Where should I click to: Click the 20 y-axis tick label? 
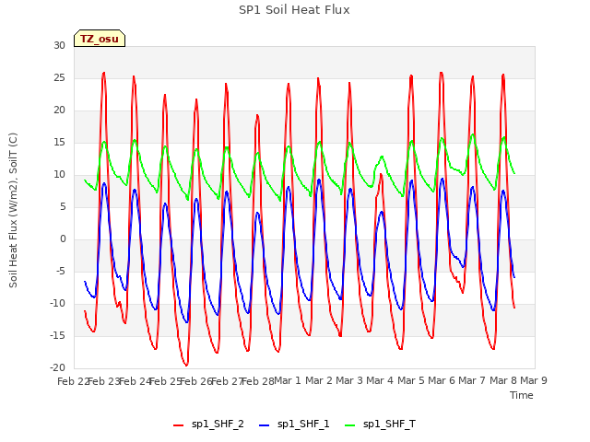tap(59, 110)
